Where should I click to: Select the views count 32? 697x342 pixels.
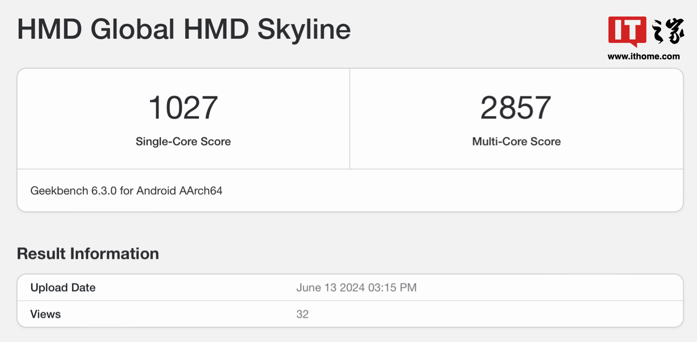[303, 314]
